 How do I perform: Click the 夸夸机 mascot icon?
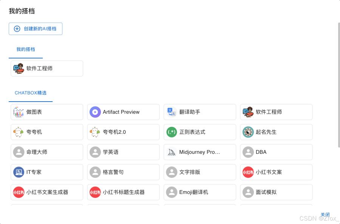19,132
